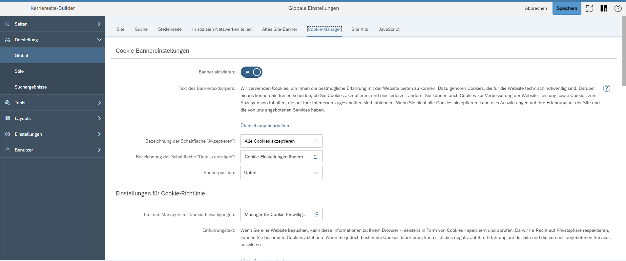Click the Cookie-Einstellungen ändern input field

[x=282, y=157]
